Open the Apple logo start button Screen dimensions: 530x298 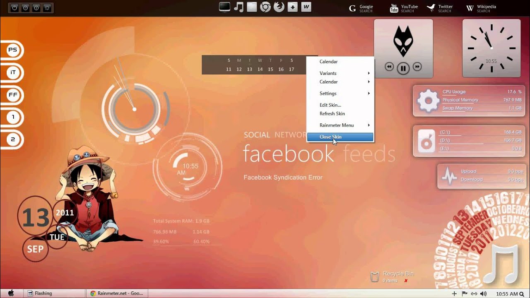coord(11,293)
